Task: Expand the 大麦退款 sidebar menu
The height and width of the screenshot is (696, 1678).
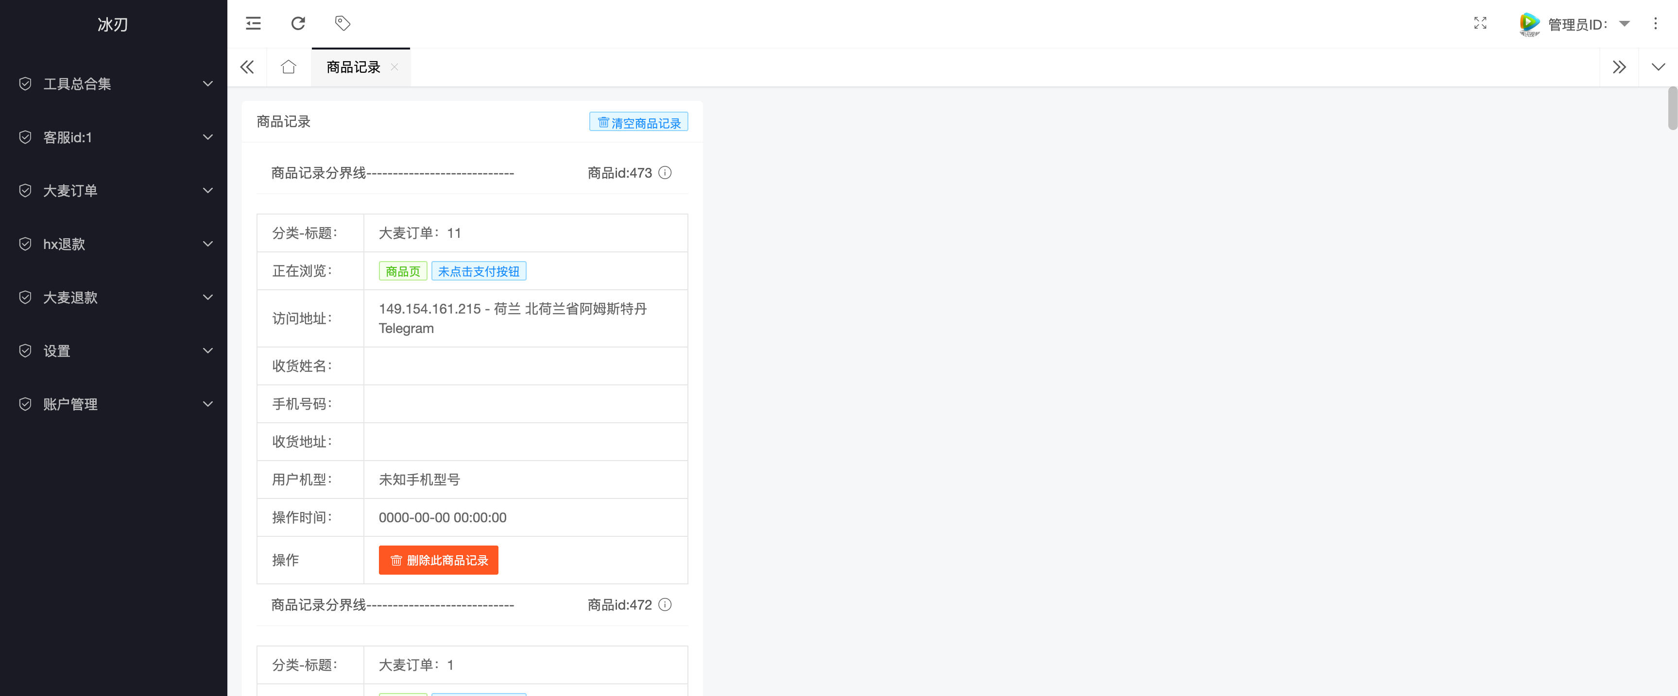Action: coord(113,298)
